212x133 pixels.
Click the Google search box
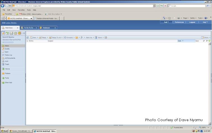click(x=186, y=6)
